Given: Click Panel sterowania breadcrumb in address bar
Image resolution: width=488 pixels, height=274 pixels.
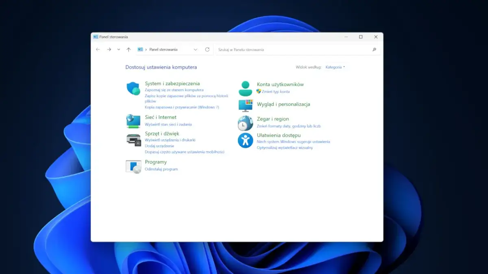Looking at the screenshot, I should [163, 50].
